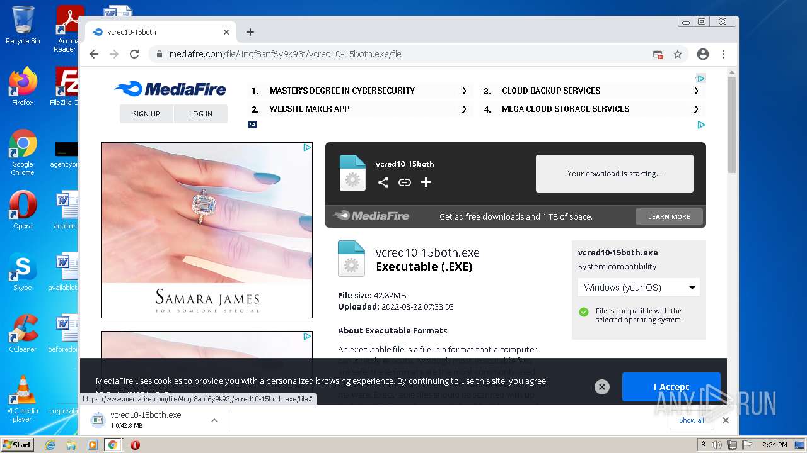
Task: Click the AdChoices icon on the Samara James ad
Action: (307, 148)
